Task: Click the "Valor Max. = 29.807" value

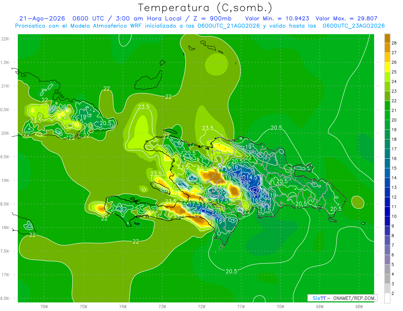Action: click(x=346, y=19)
